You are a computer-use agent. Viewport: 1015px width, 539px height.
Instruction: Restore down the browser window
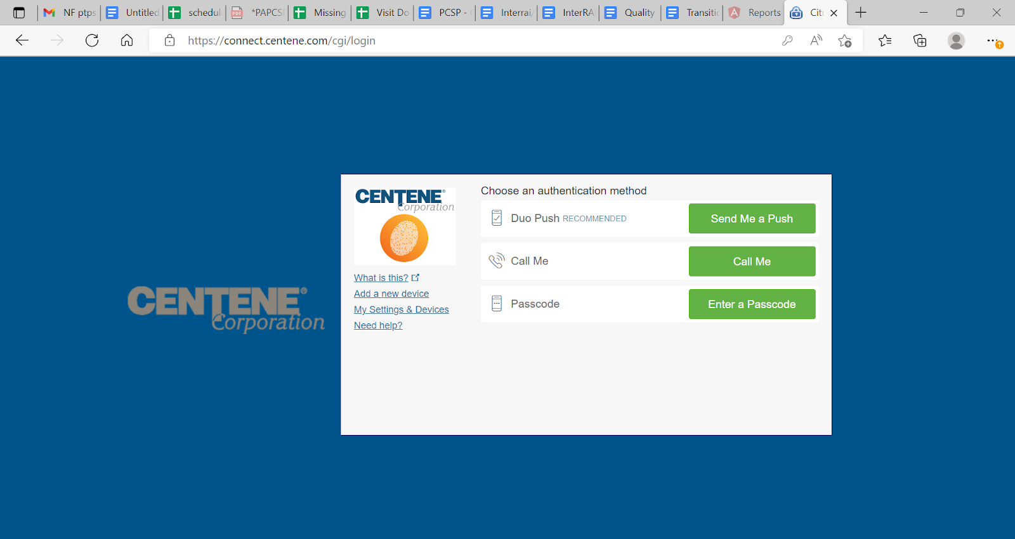coord(960,13)
